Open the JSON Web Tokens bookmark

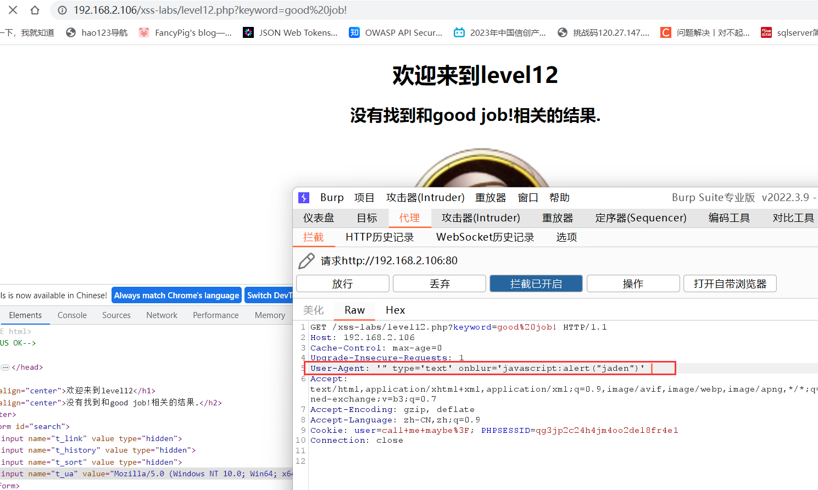291,32
